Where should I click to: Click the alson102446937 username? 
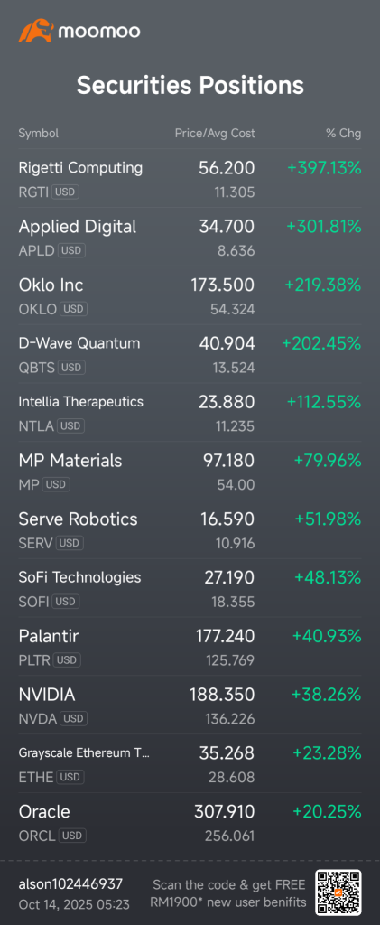(x=70, y=883)
